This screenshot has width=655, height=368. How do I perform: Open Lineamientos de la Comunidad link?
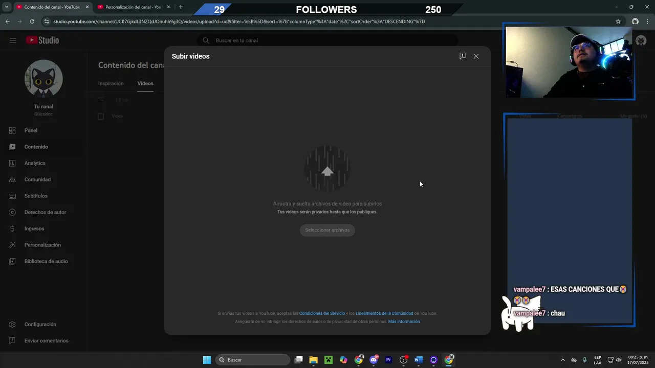pyautogui.click(x=384, y=313)
